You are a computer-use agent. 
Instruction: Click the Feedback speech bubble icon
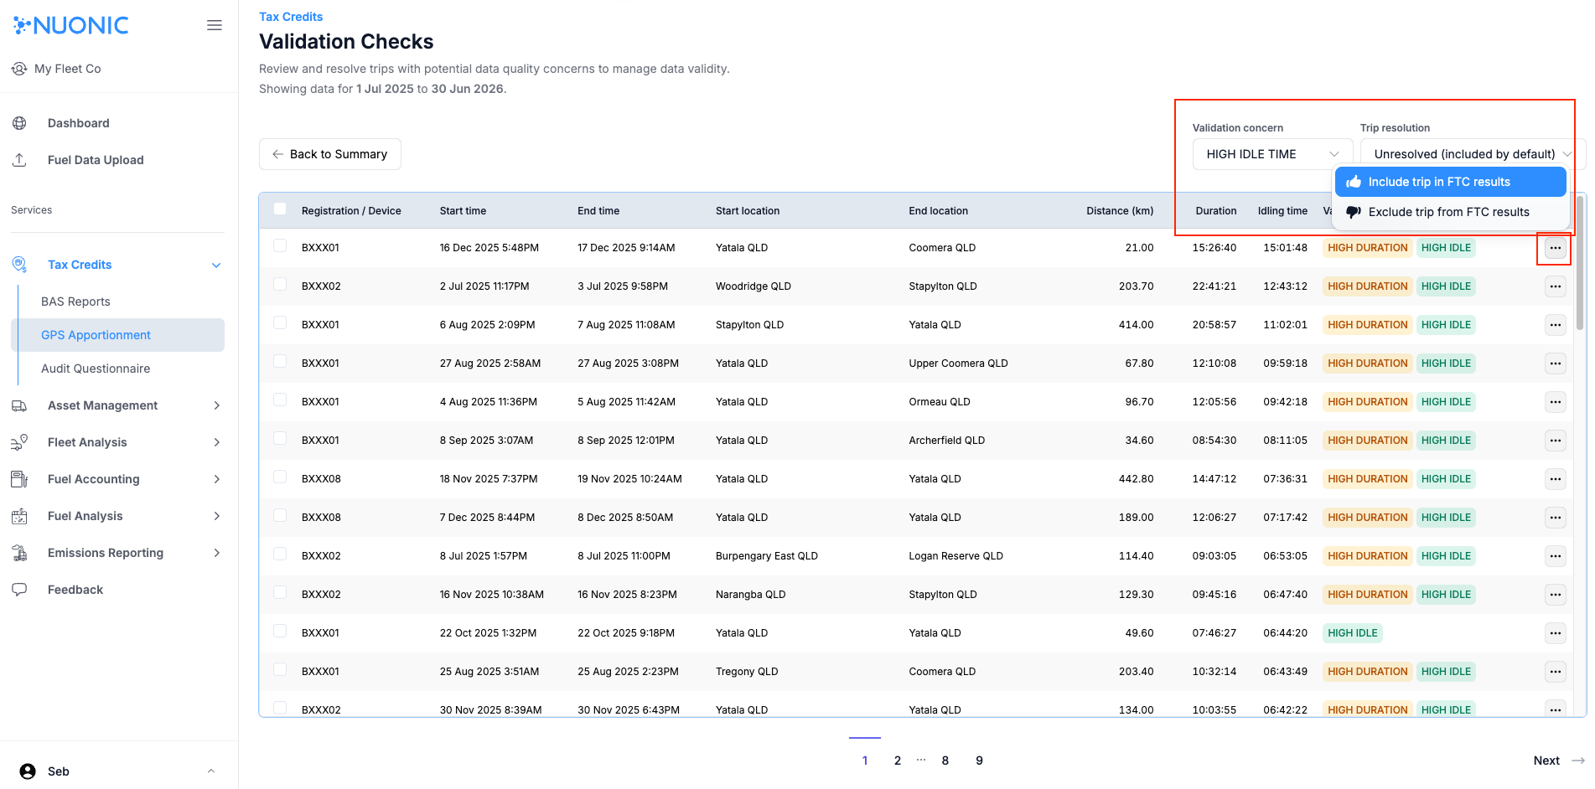pyautogui.click(x=19, y=590)
